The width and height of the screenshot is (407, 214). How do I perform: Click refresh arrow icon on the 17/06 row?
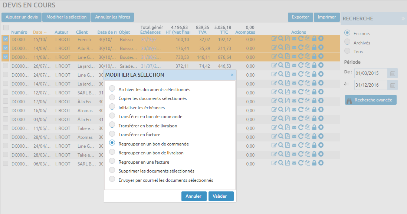click(301, 101)
